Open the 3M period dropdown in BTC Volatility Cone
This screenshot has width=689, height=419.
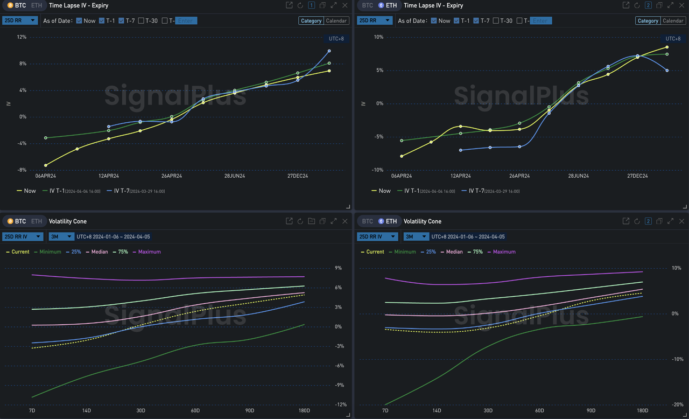[x=61, y=236]
